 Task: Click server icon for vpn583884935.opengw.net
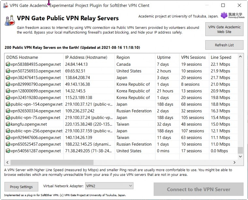tap(8, 64)
